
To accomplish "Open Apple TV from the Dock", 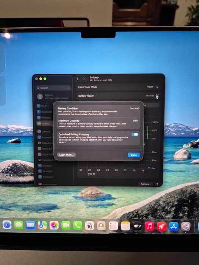I will point(137,226).
